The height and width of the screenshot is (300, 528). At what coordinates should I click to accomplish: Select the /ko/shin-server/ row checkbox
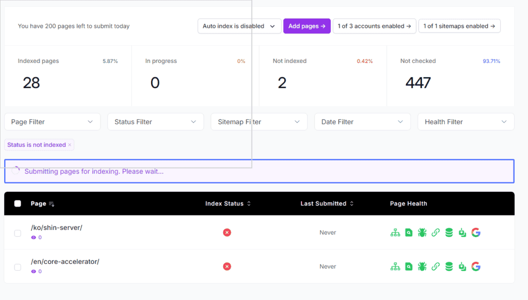tap(18, 233)
